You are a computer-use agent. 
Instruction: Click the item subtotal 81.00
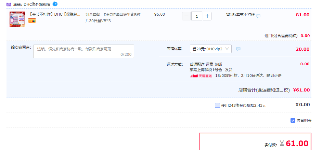(302, 15)
